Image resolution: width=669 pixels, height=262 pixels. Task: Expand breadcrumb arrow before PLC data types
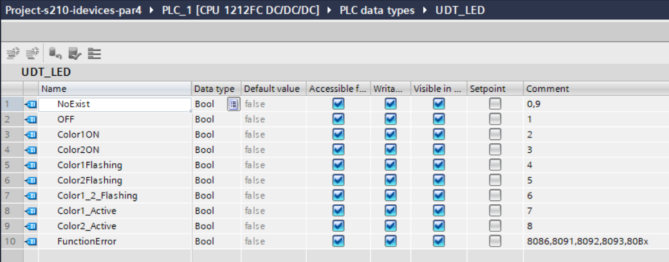(330, 10)
